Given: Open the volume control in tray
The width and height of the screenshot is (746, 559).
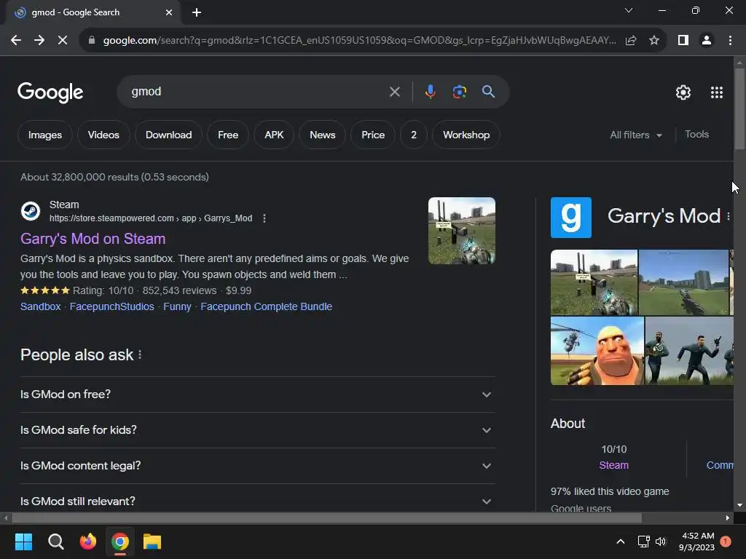Looking at the screenshot, I should tap(661, 542).
